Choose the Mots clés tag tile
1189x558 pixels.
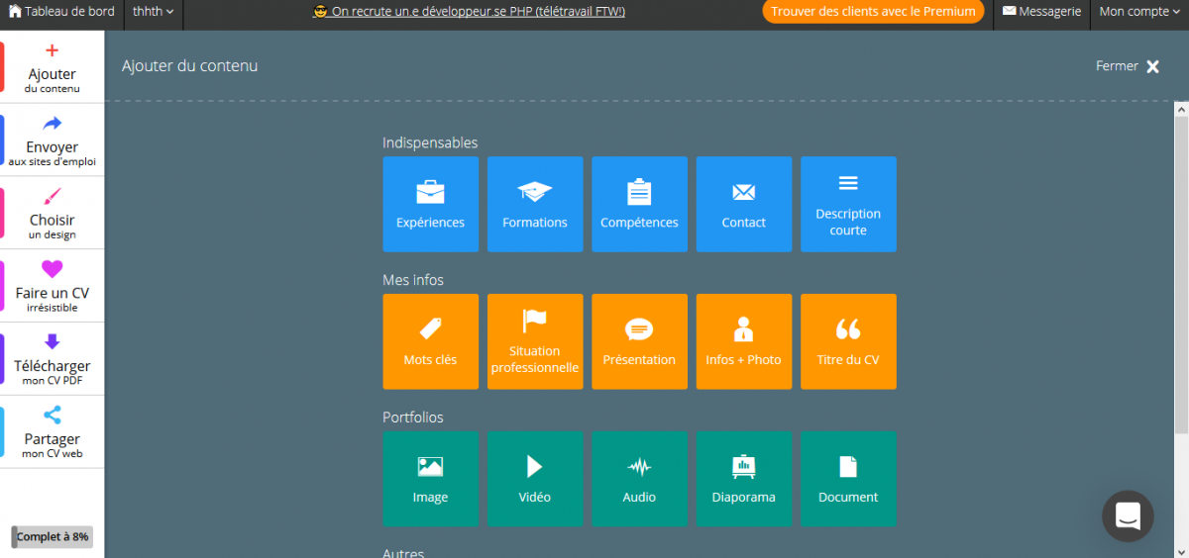tap(430, 341)
